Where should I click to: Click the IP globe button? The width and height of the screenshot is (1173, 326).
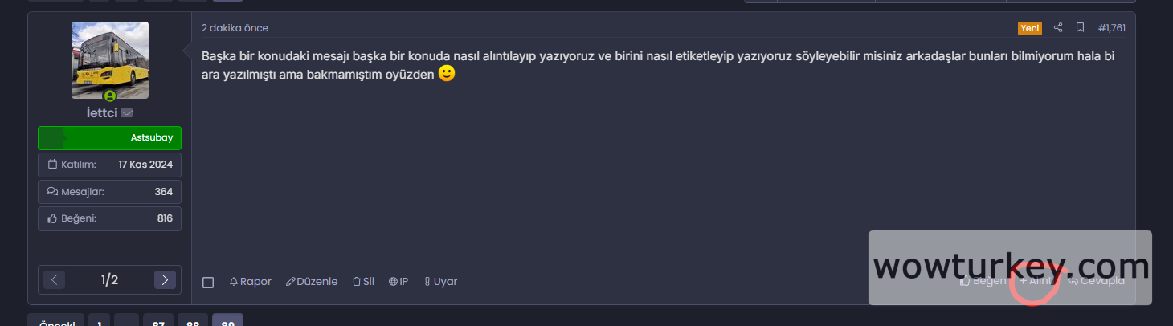(398, 282)
